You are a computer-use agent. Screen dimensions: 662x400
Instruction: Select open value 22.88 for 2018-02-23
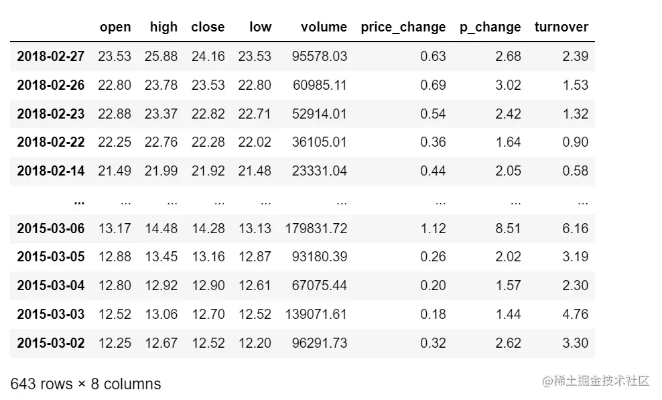point(115,114)
